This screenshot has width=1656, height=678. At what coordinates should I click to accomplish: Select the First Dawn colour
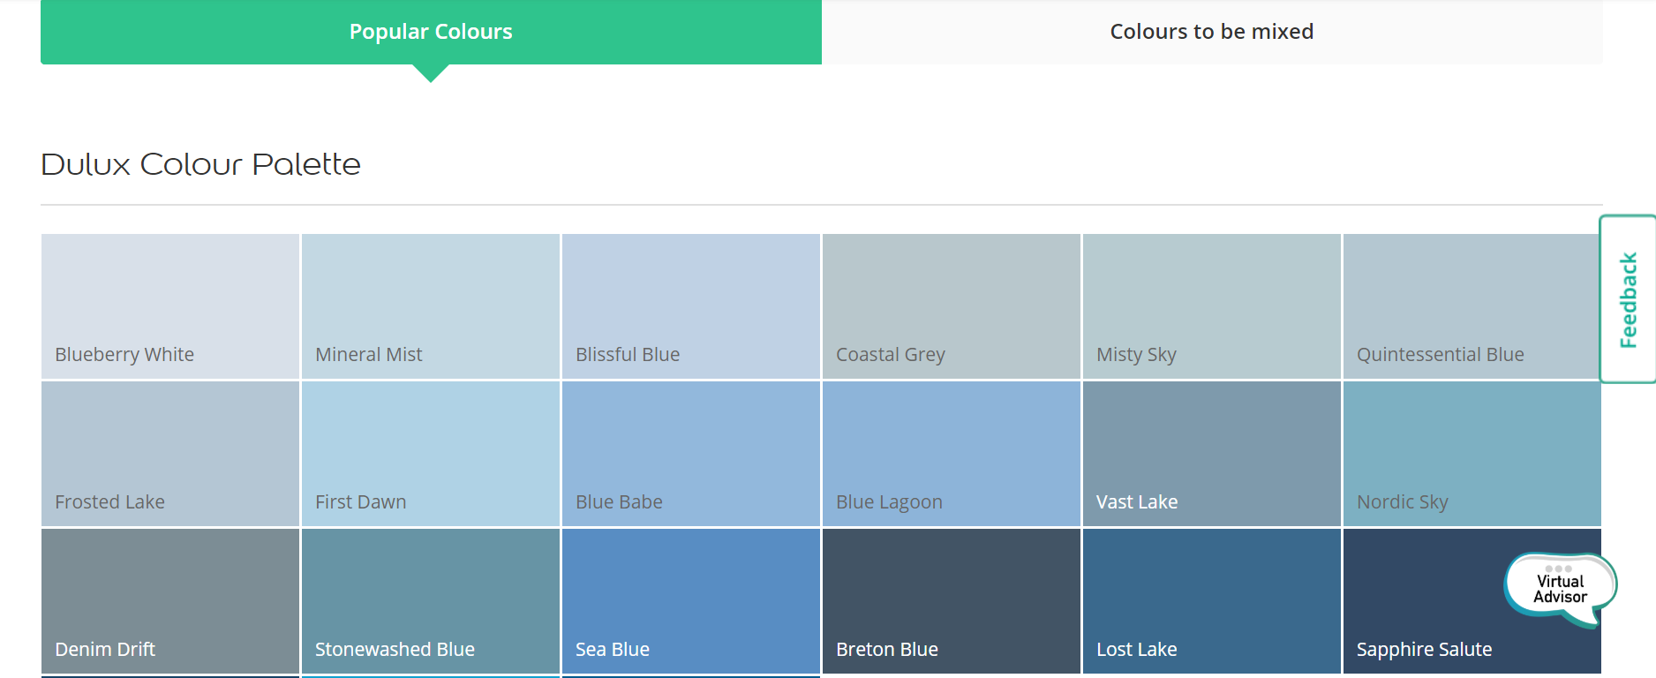(x=431, y=454)
